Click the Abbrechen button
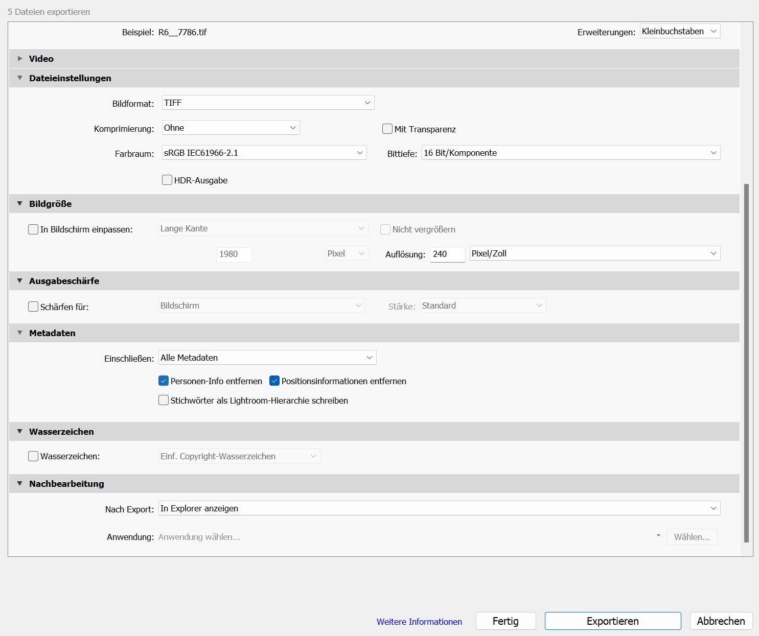This screenshot has height=636, width=759. point(721,621)
